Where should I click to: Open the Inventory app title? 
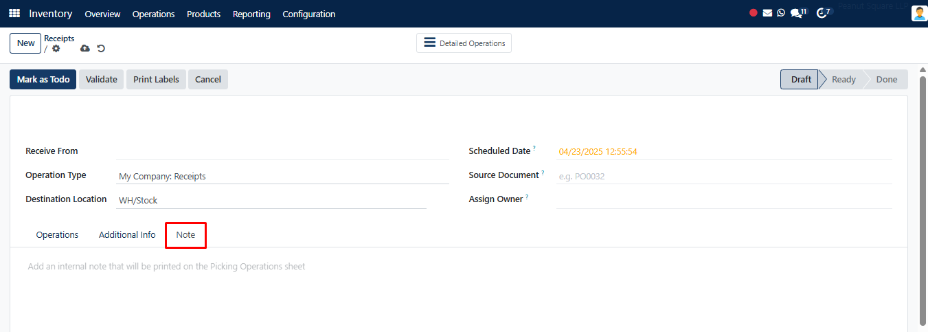coord(51,14)
